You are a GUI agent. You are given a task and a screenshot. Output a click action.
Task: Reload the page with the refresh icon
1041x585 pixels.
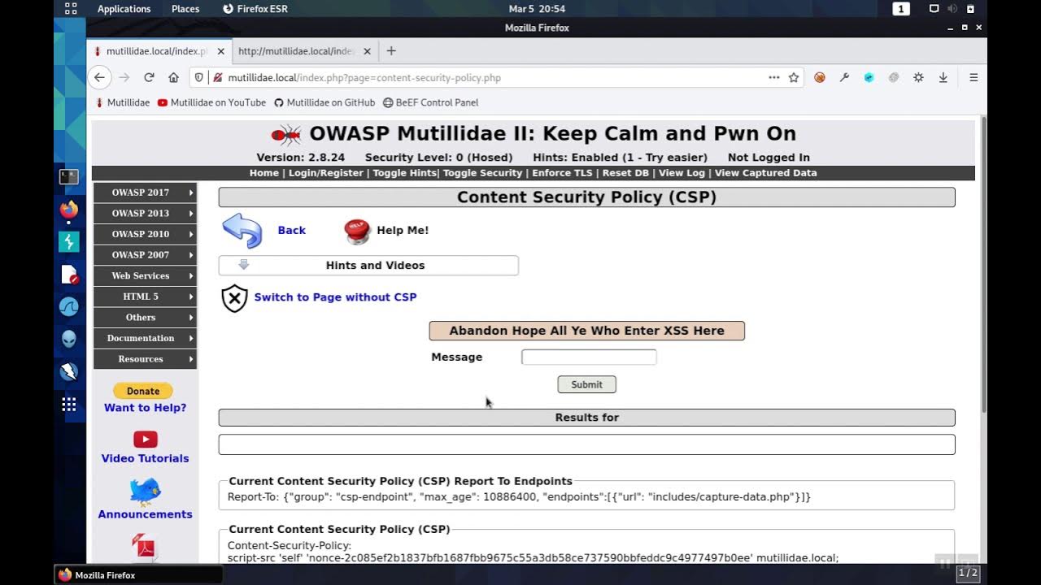tap(149, 77)
